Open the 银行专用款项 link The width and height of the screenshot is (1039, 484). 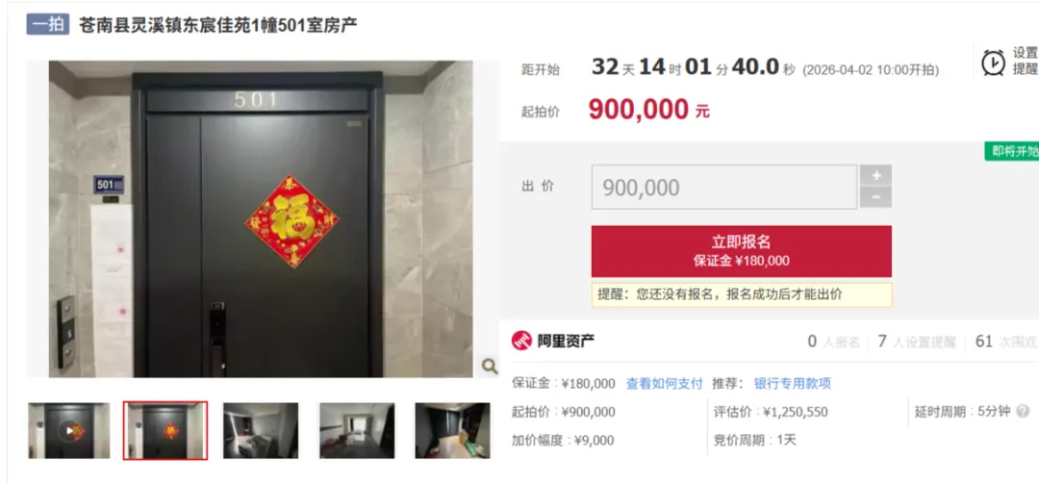(x=793, y=383)
